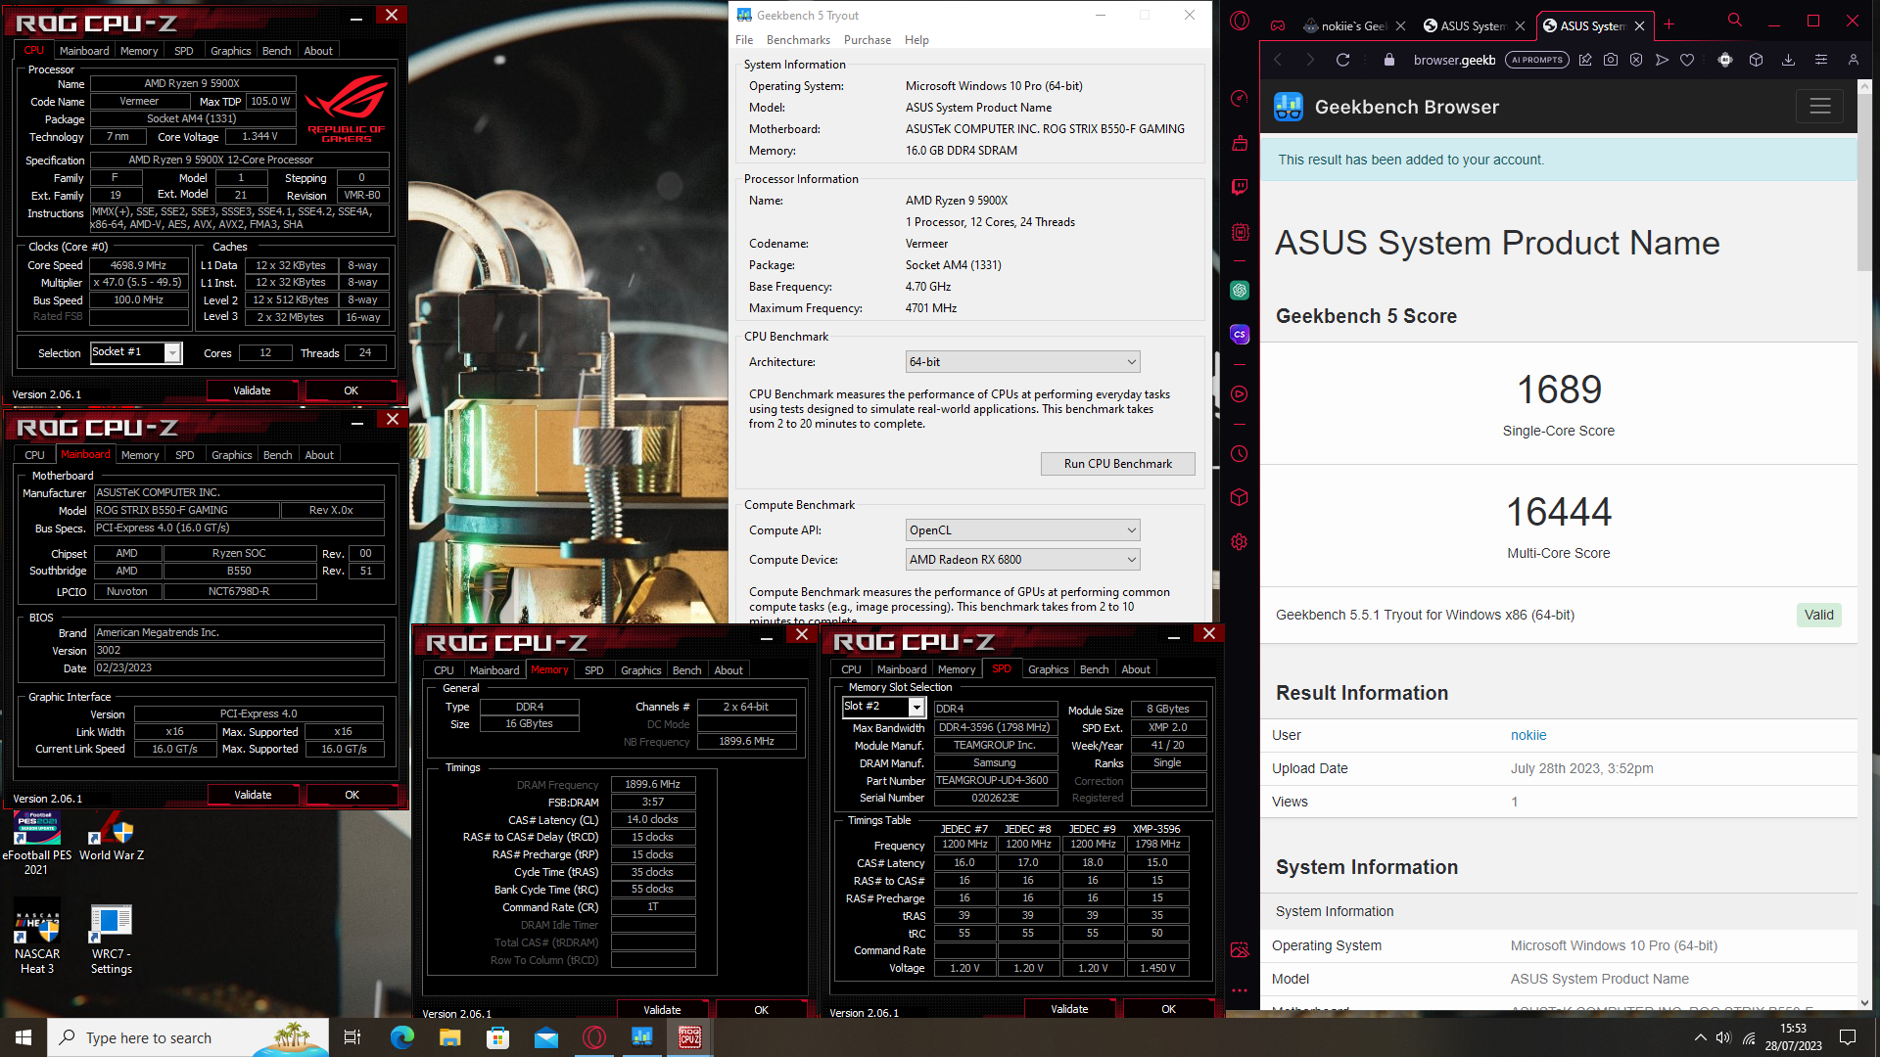1880x1057 pixels.
Task: Open About tab in SPD CPU-Z window
Action: click(x=1136, y=669)
